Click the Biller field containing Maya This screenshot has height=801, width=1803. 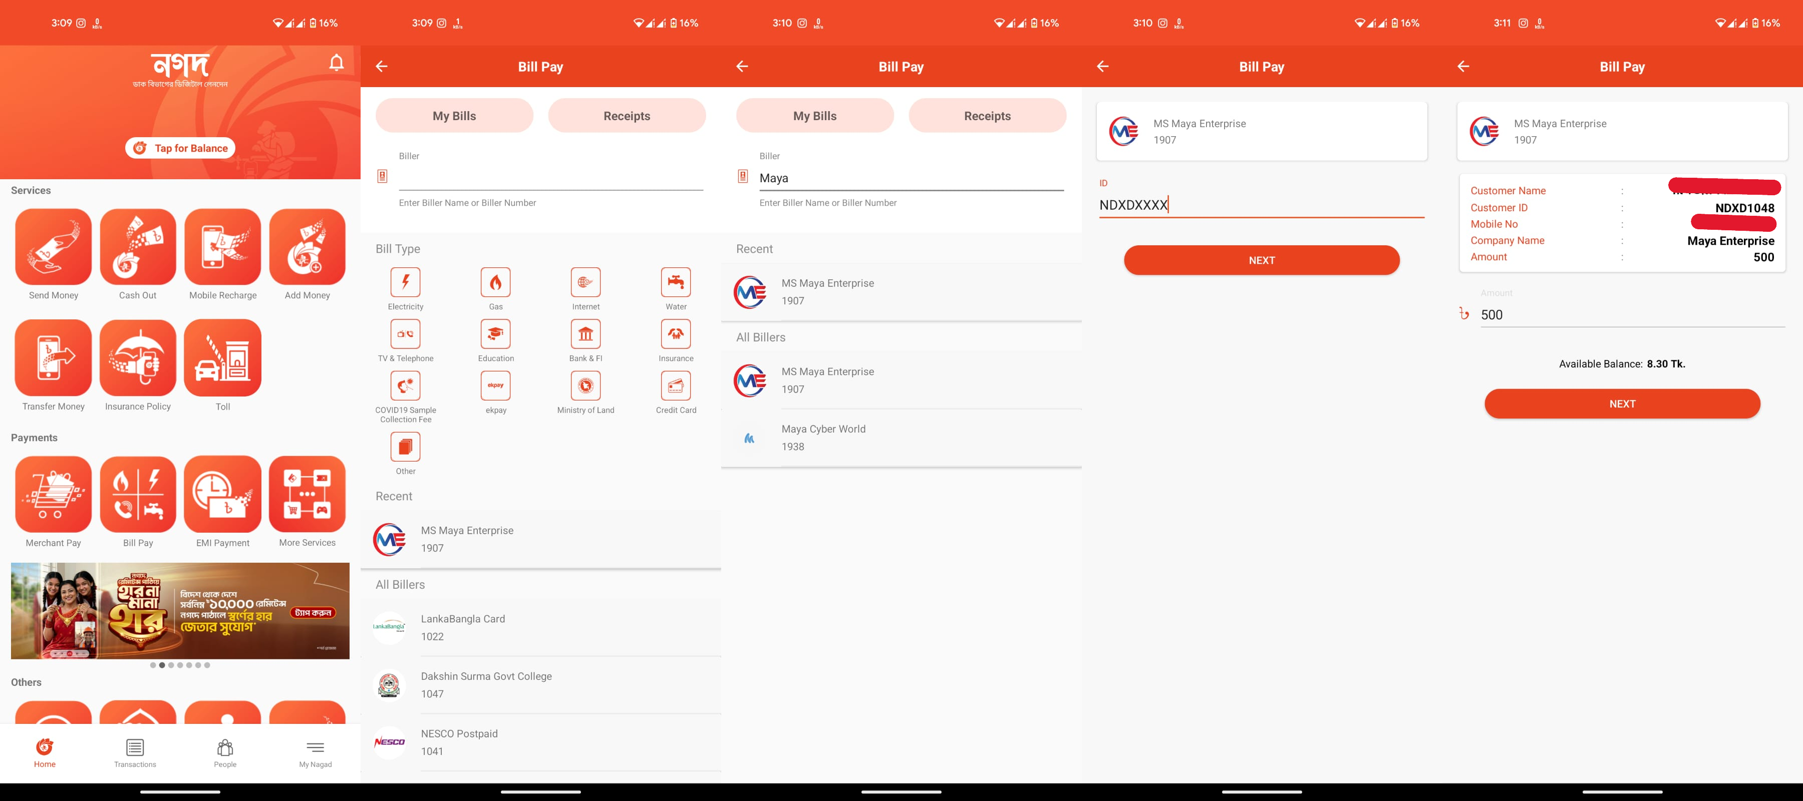tap(910, 178)
